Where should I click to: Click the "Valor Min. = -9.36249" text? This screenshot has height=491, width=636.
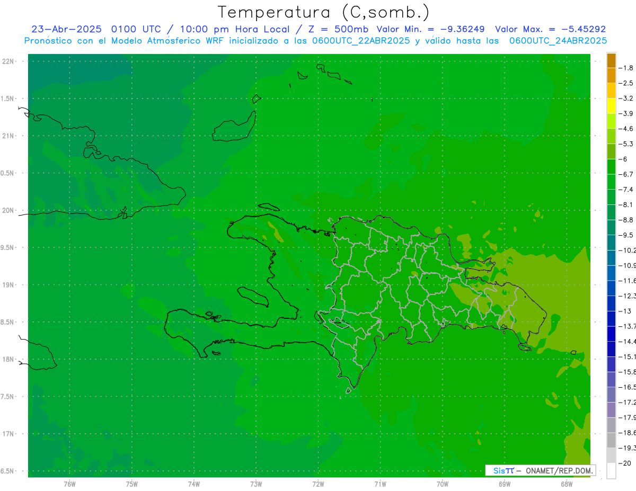(x=431, y=29)
